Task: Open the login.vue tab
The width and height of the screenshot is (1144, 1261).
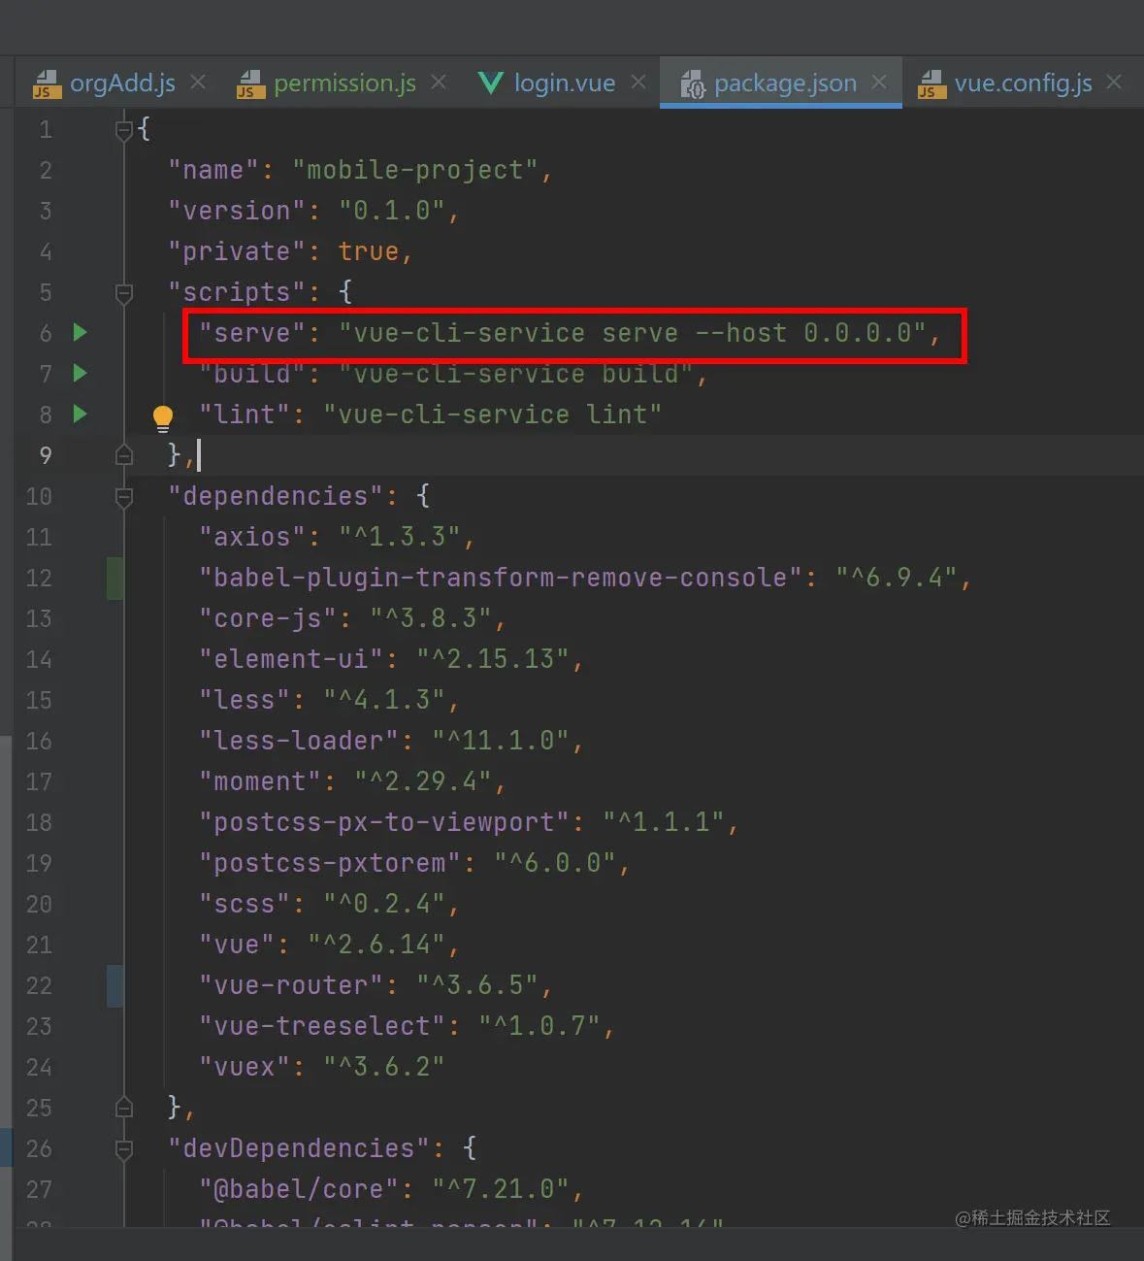Action: click(x=546, y=83)
